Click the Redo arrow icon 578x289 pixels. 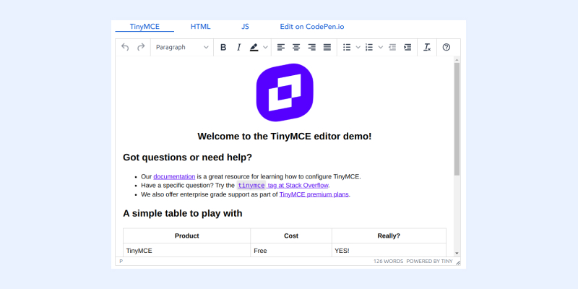pyautogui.click(x=141, y=47)
